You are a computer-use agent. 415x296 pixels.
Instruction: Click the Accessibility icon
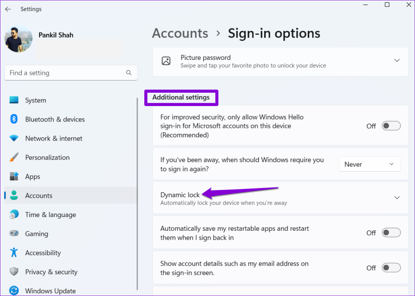click(13, 253)
